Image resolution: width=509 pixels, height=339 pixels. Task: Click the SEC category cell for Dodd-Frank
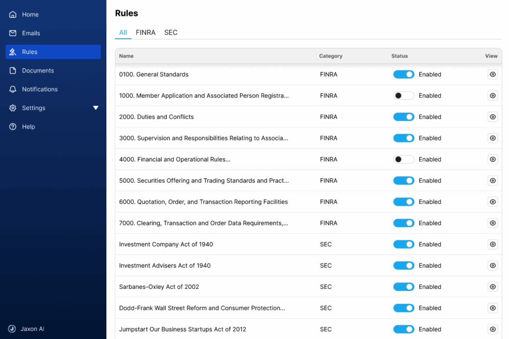(326, 308)
